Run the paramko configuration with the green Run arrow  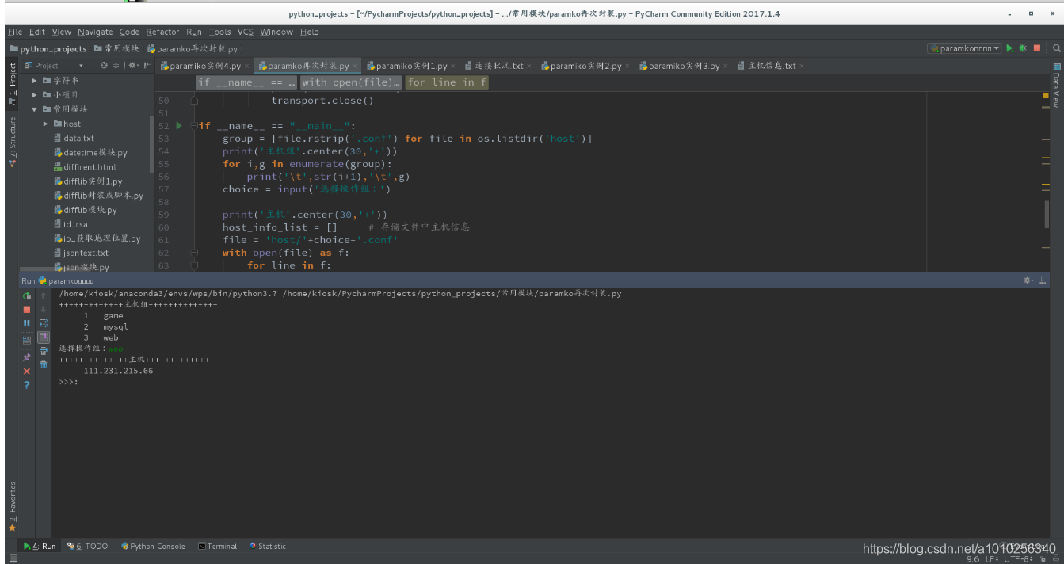click(1011, 48)
